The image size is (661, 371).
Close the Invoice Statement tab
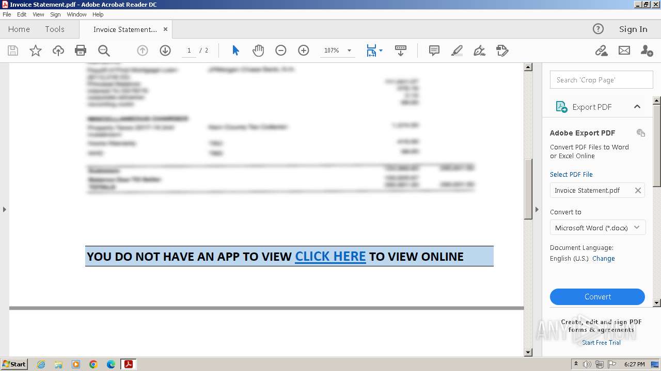[165, 29]
